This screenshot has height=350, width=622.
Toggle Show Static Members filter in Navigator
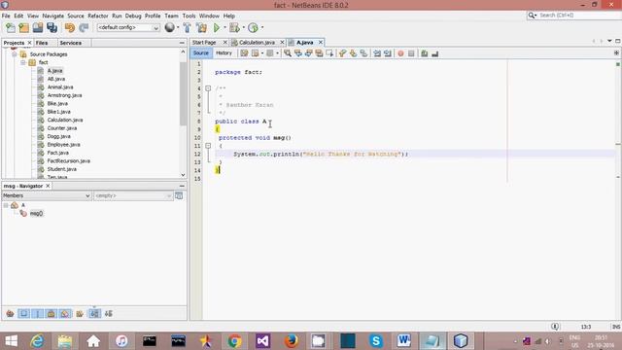click(x=38, y=313)
